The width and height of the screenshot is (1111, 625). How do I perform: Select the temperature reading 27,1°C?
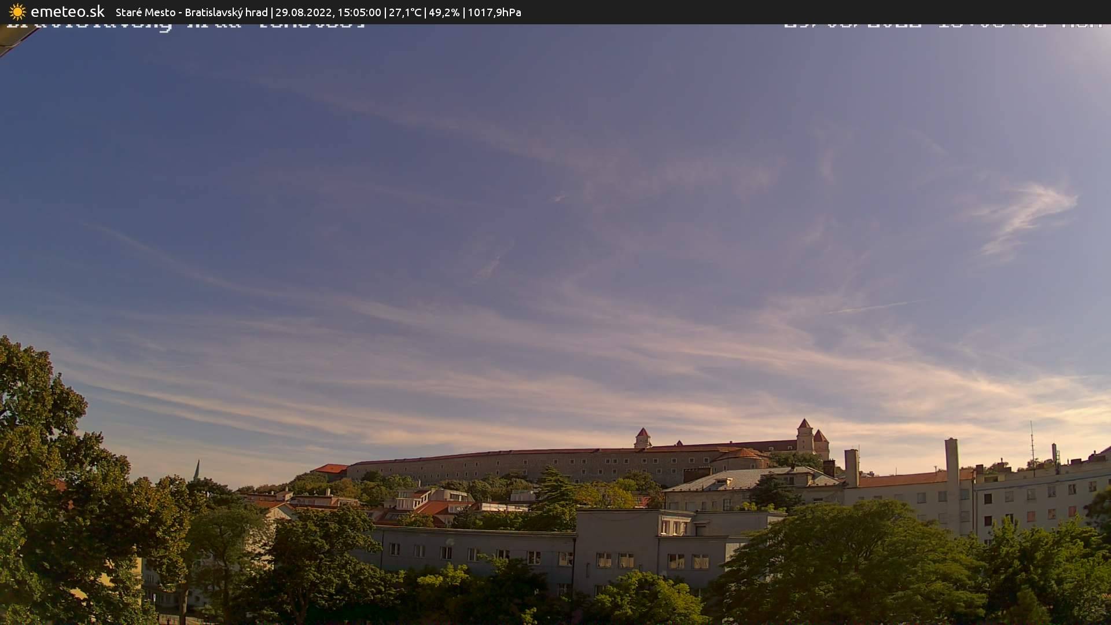(405, 12)
